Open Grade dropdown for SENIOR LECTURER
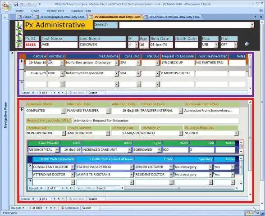The width and height of the screenshot is (265, 216). coord(171,167)
